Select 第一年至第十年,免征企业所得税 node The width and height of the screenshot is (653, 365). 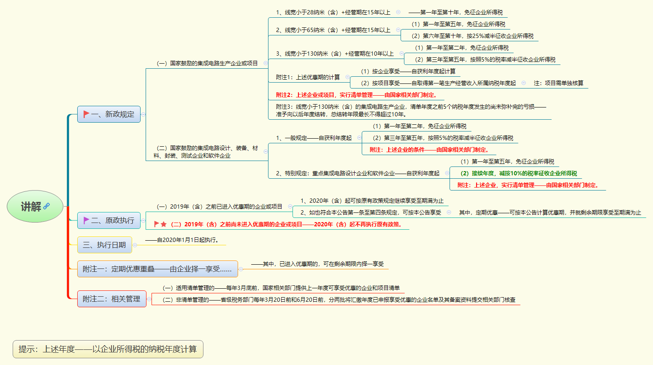click(455, 12)
